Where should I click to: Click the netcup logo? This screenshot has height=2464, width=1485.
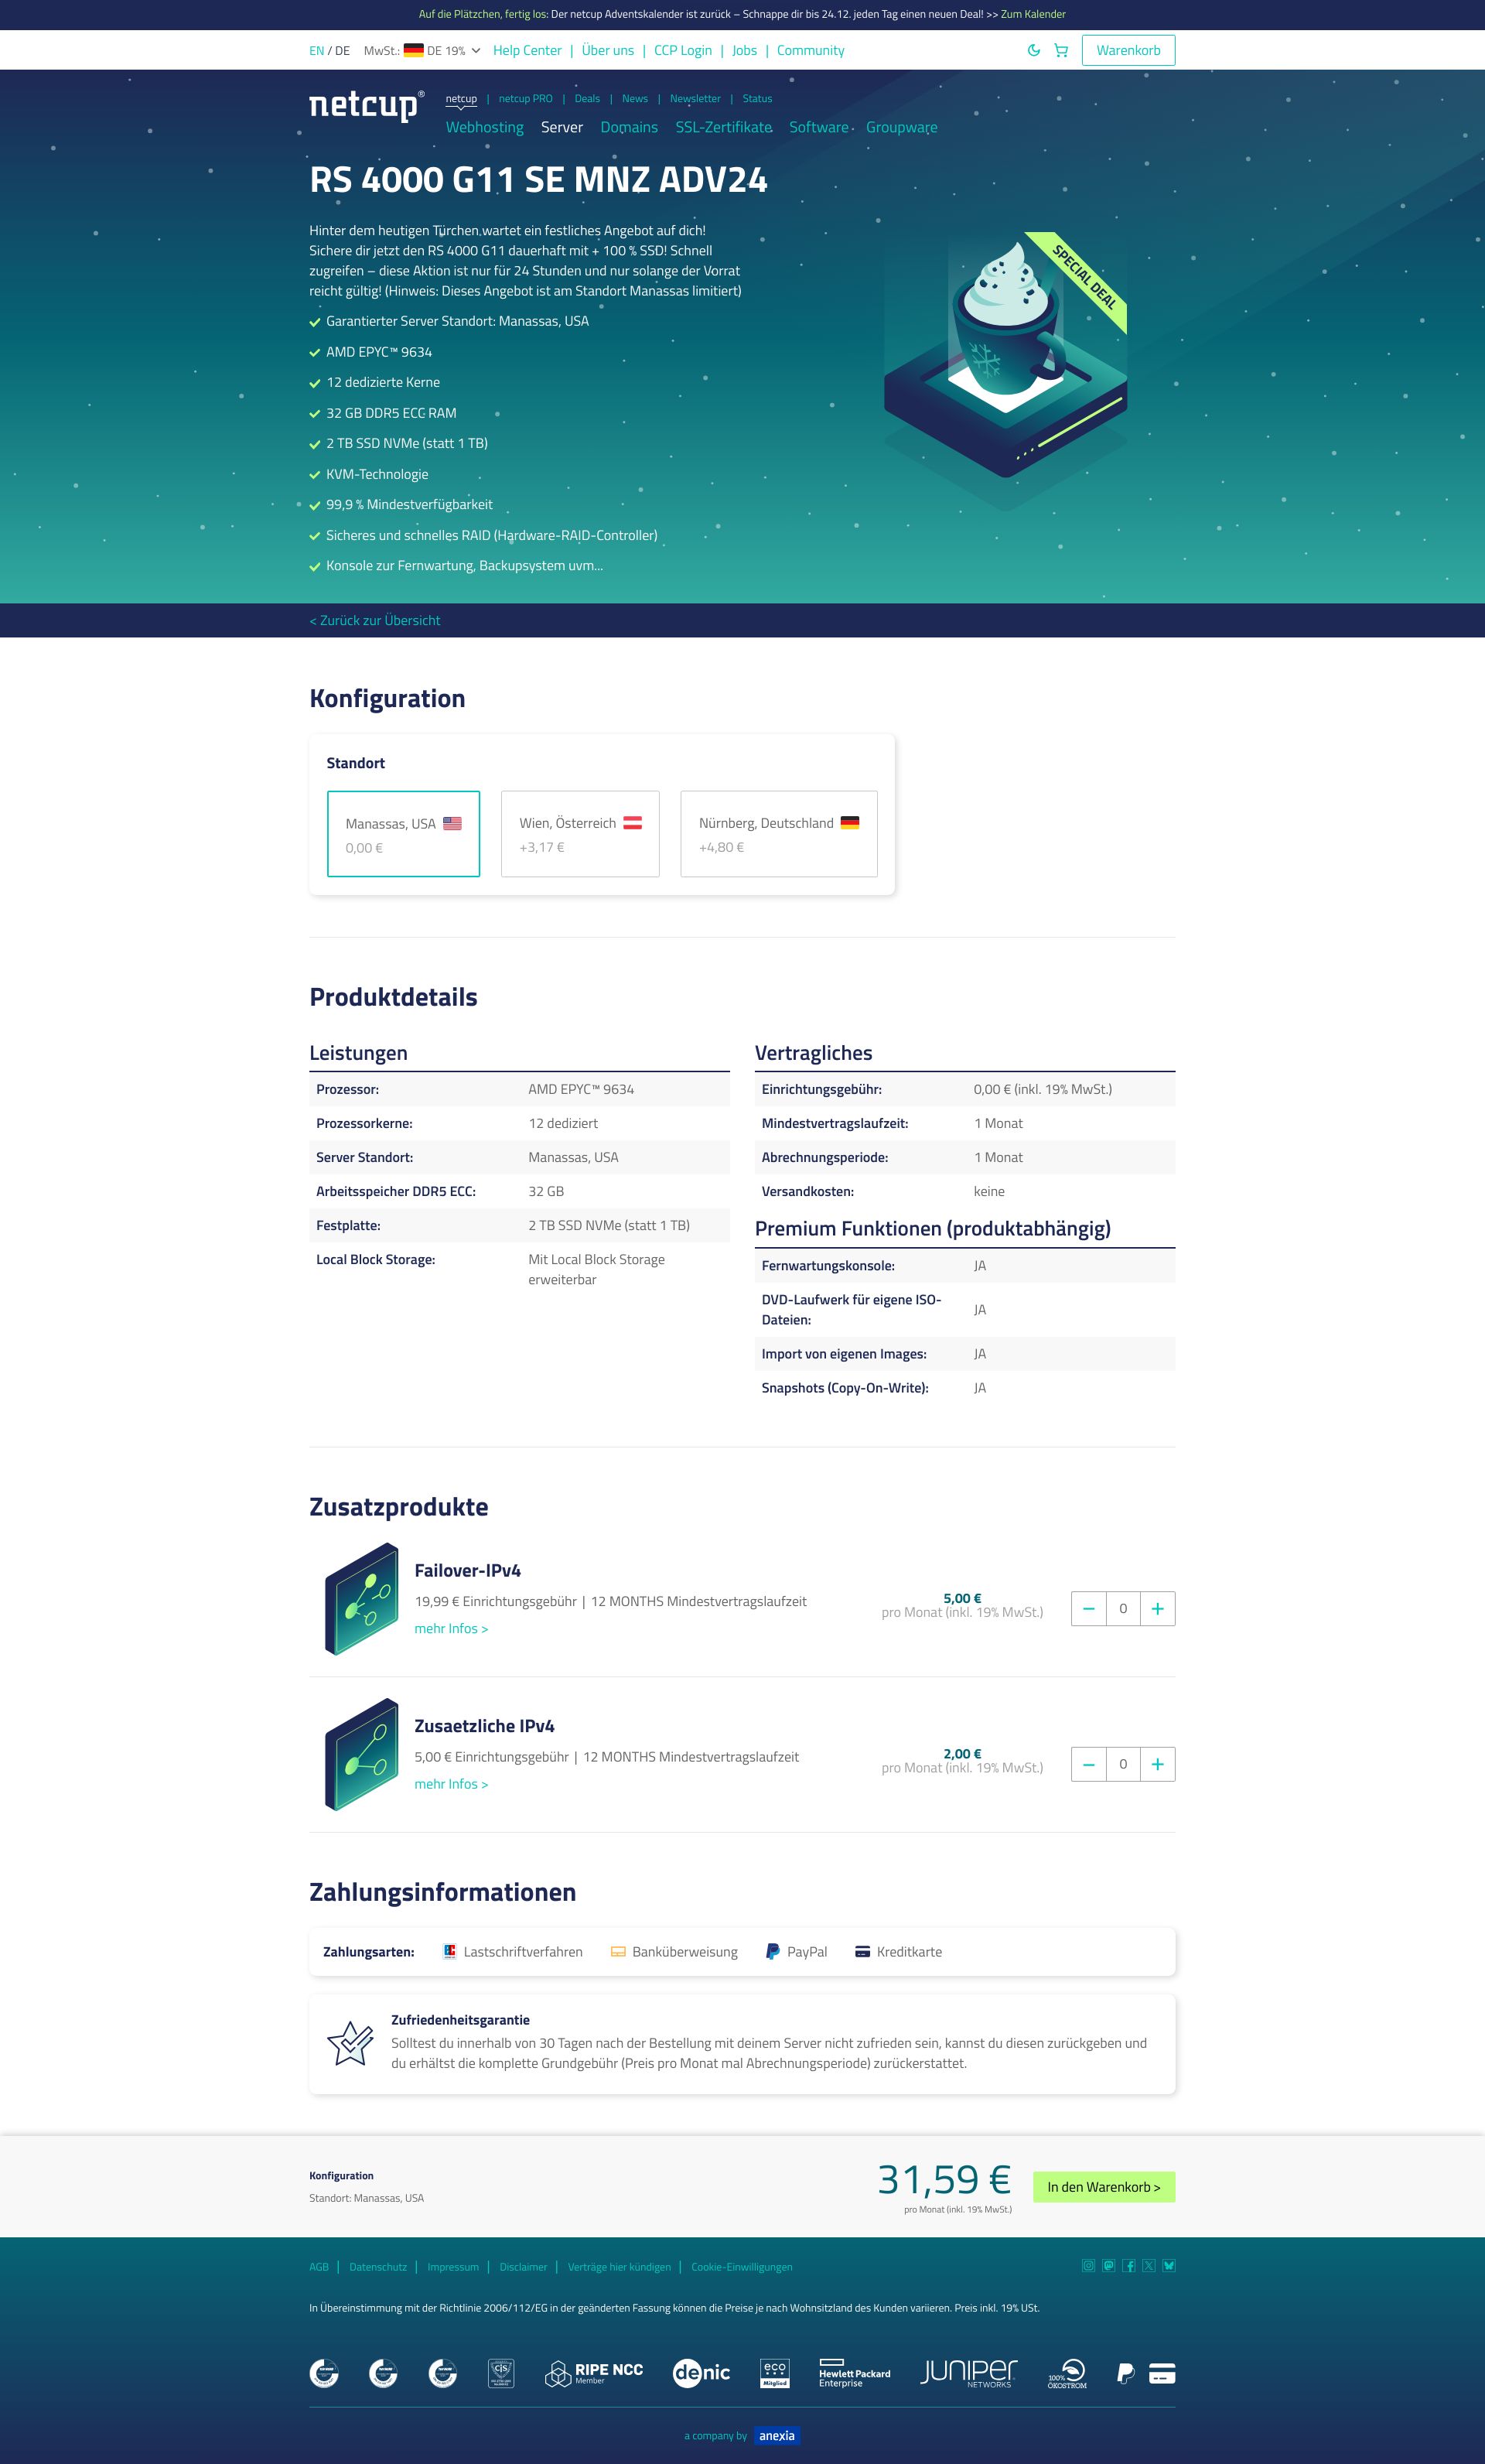point(367,105)
